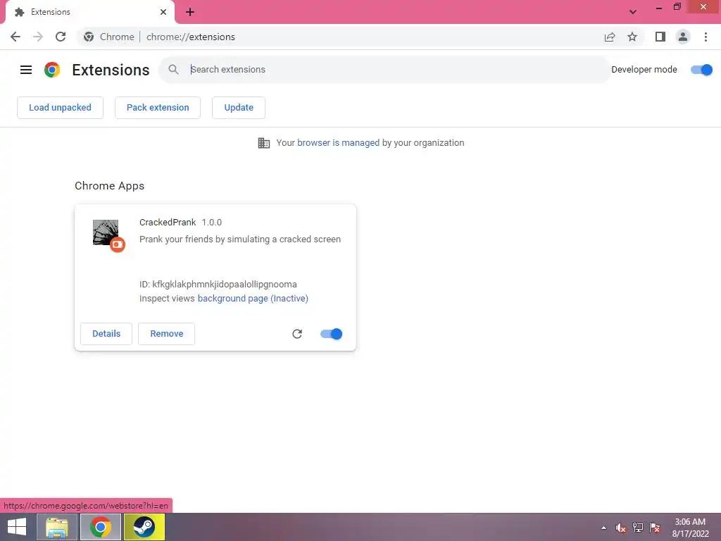Open the browser side panel
721x541 pixels.
[660, 37]
